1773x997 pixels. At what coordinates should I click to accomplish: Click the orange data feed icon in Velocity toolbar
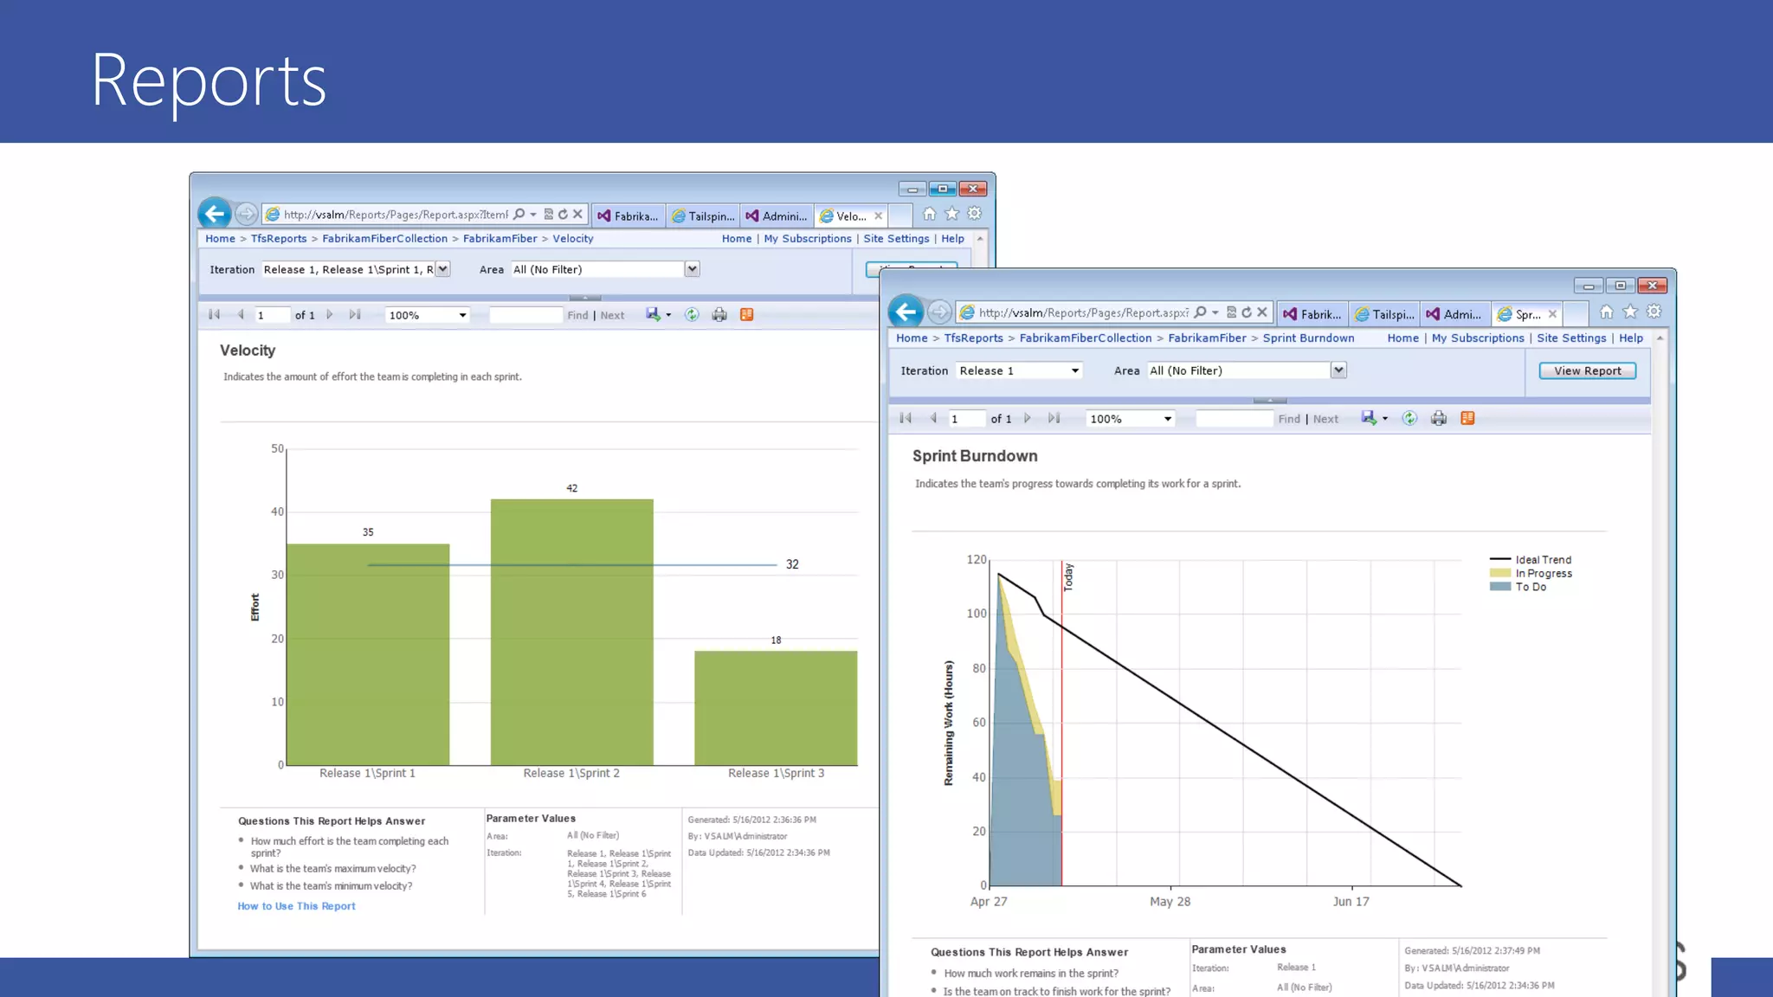(x=747, y=315)
